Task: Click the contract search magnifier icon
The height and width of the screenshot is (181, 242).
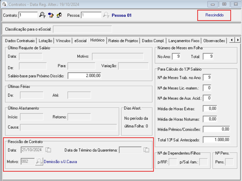Action: 42,15
